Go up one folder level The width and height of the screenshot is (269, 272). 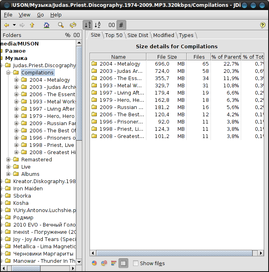point(32,25)
